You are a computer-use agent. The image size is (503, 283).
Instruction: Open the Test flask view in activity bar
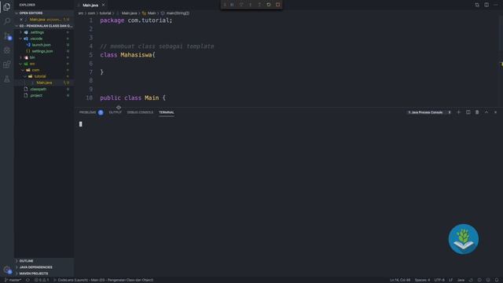(x=7, y=79)
